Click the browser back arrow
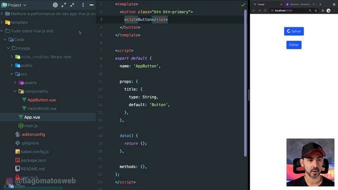Screen dimensions: 338x190 tap(254, 11)
